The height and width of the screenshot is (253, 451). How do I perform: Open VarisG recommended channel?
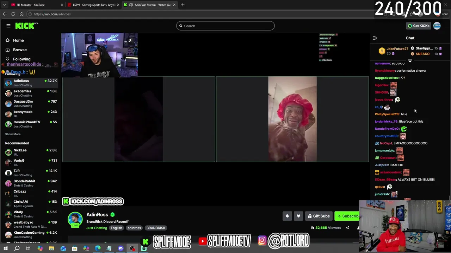tap(31, 162)
